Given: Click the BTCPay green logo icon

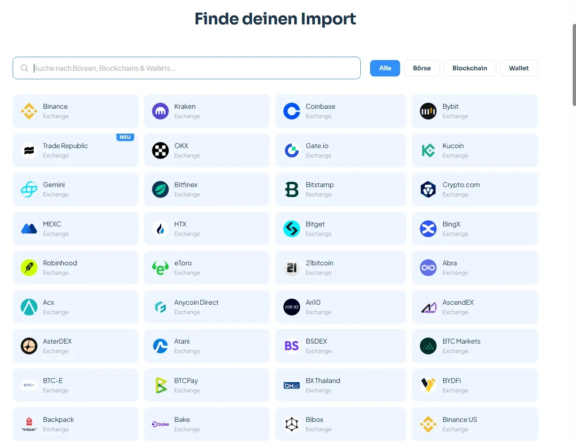Looking at the screenshot, I should (160, 385).
